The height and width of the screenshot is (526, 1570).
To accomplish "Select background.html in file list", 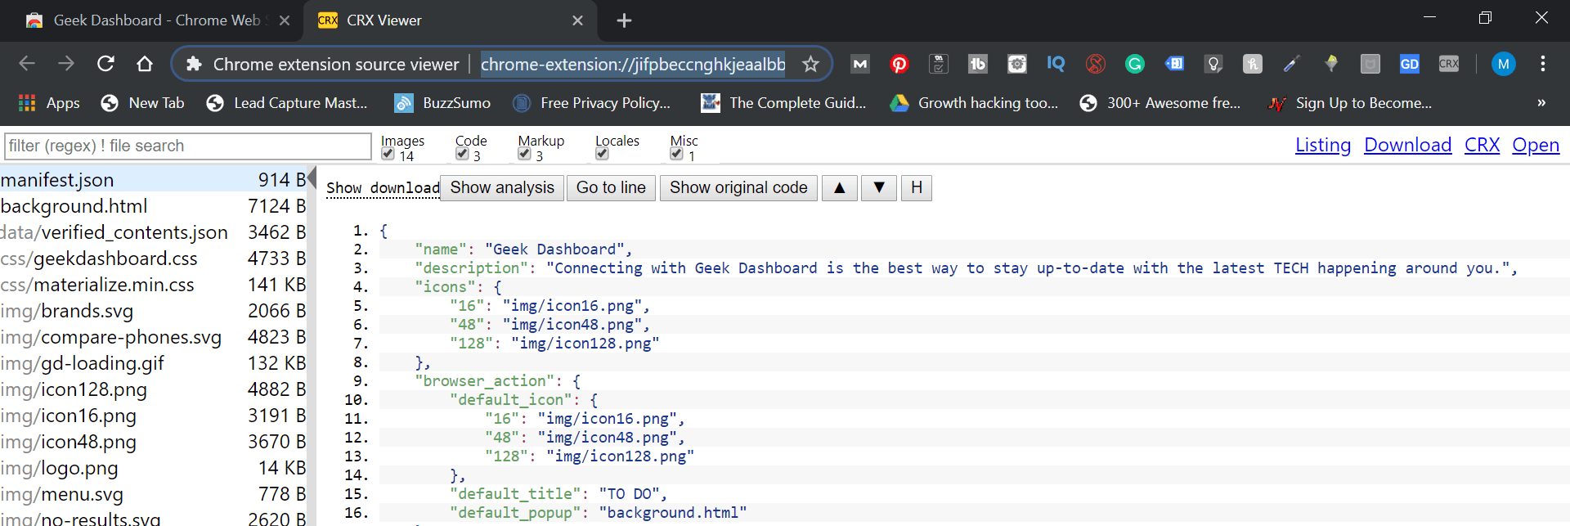I will tap(153, 206).
